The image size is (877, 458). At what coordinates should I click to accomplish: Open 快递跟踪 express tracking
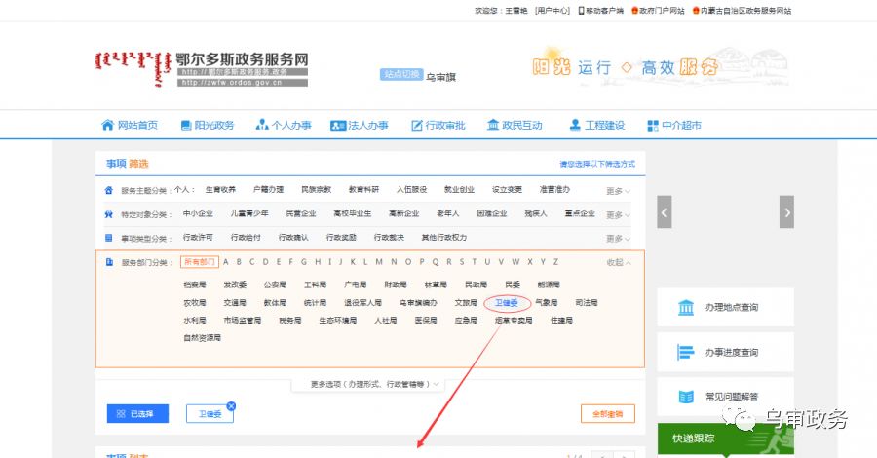click(725, 439)
